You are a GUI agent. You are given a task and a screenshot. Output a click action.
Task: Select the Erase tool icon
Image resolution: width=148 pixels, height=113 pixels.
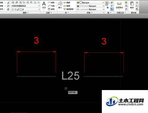(x=8, y=2)
